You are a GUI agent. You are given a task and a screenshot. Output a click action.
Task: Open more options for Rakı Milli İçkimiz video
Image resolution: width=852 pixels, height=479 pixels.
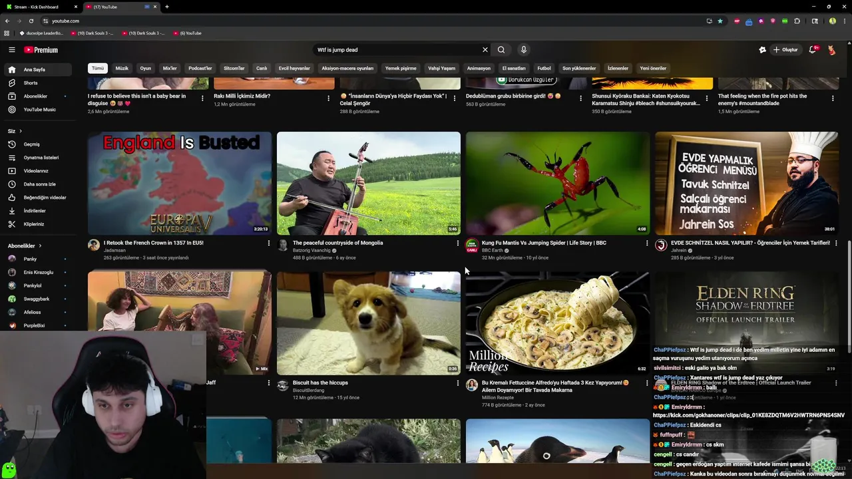point(328,98)
